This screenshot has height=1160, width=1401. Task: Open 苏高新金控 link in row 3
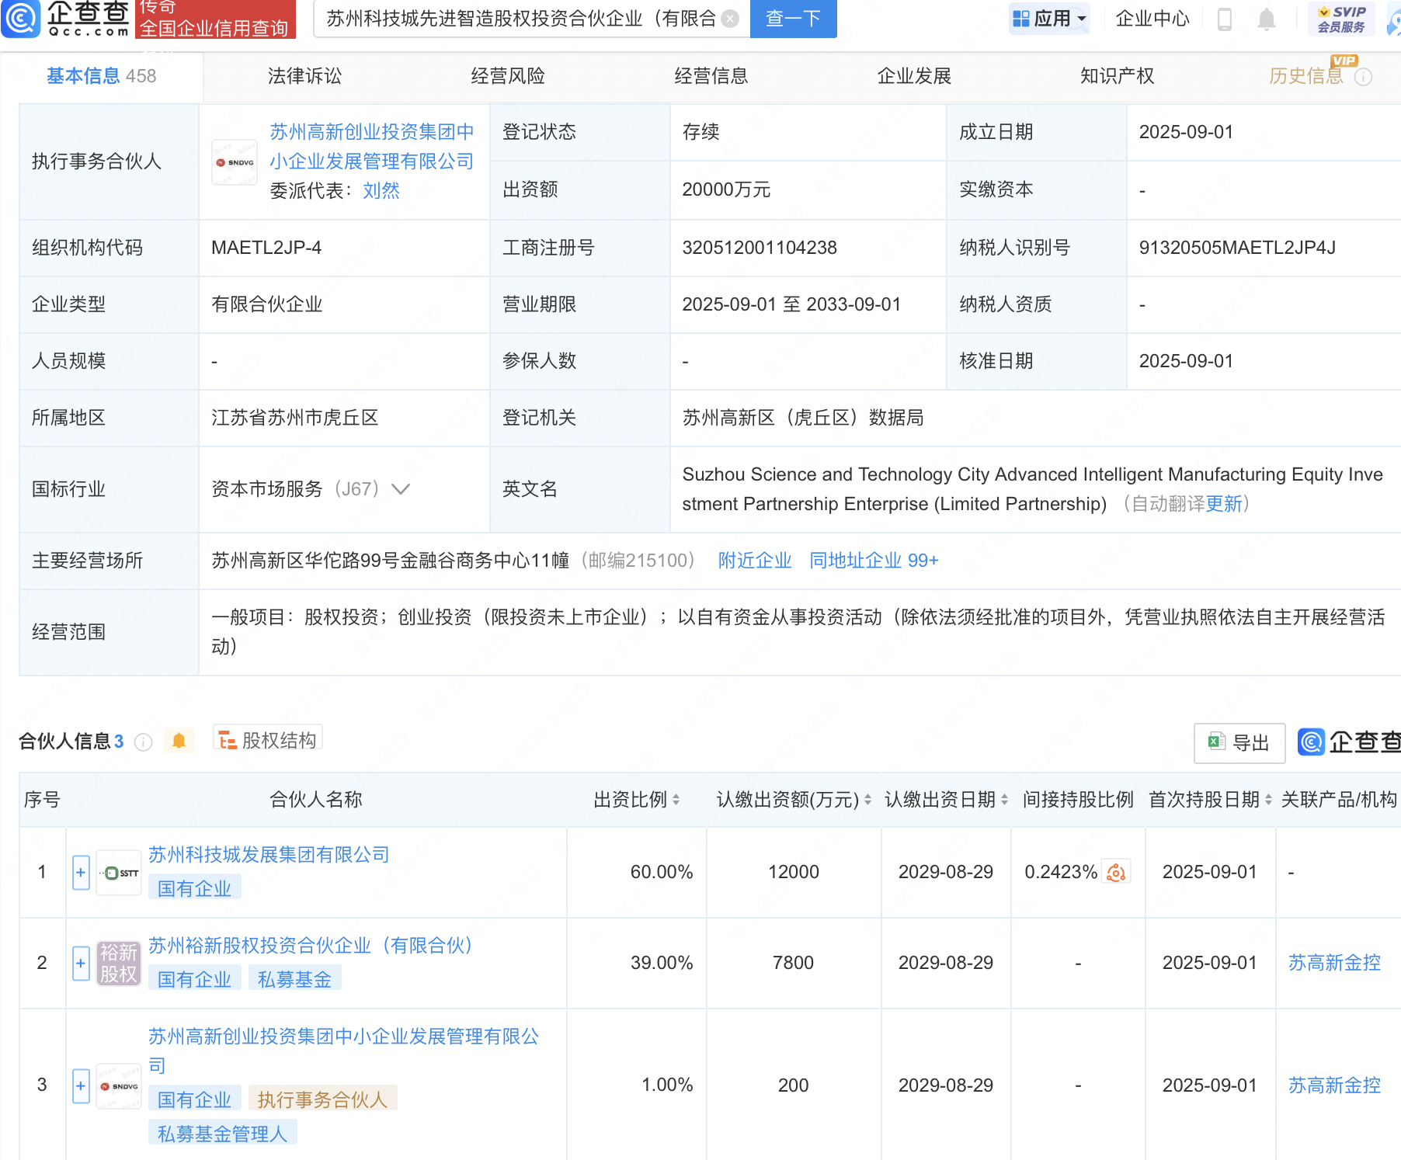(1334, 1085)
